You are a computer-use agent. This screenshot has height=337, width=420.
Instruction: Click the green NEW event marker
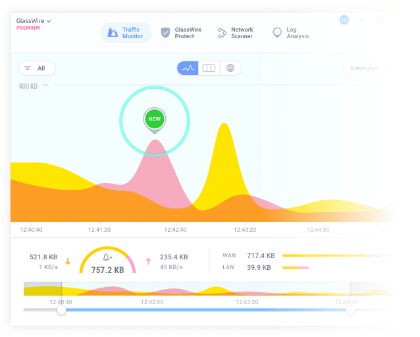(x=154, y=119)
